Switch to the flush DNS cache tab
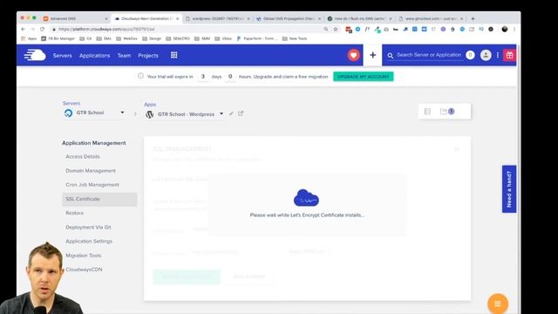 360,18
